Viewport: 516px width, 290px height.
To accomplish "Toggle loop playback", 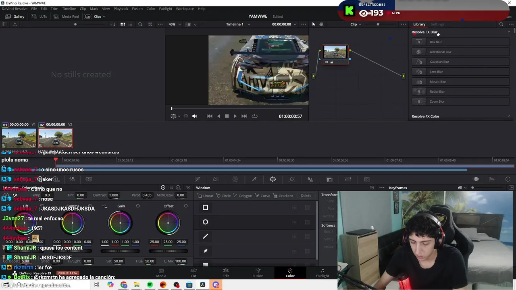I will (x=254, y=116).
